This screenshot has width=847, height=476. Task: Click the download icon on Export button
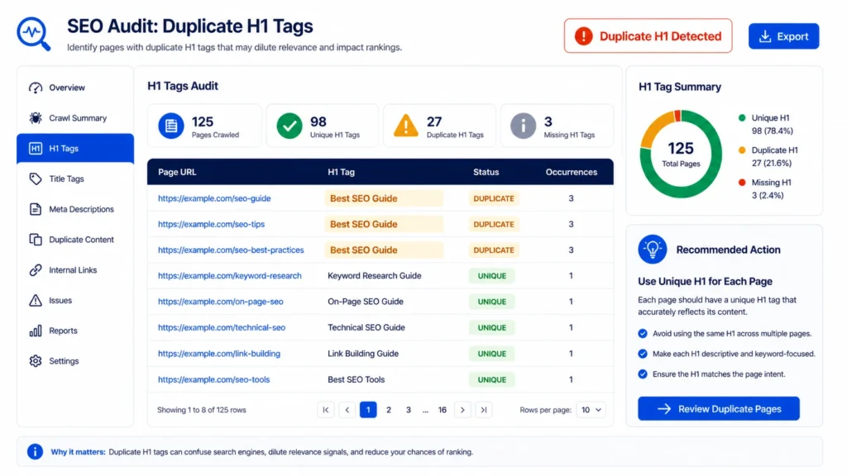point(765,36)
